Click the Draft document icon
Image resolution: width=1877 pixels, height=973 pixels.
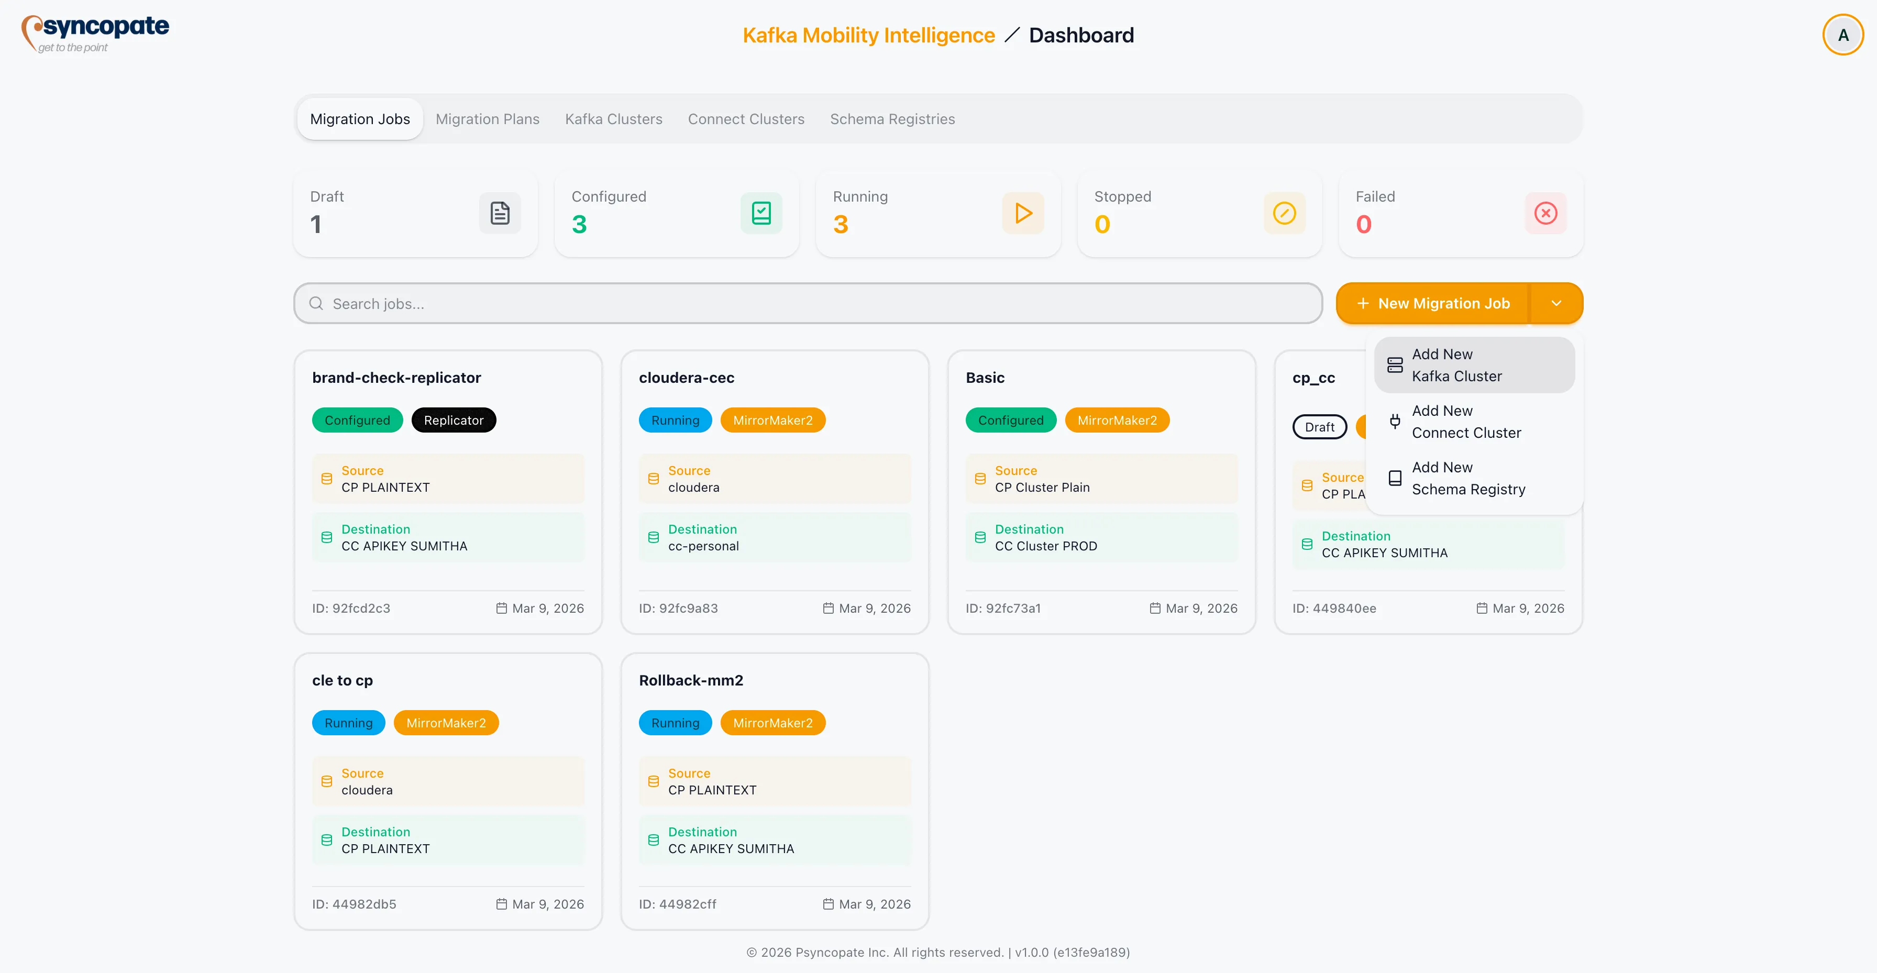500,213
